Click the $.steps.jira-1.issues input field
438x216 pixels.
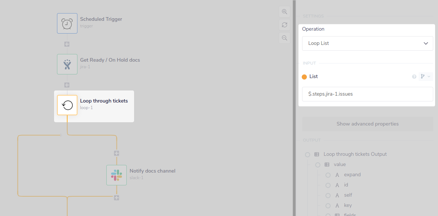point(367,94)
